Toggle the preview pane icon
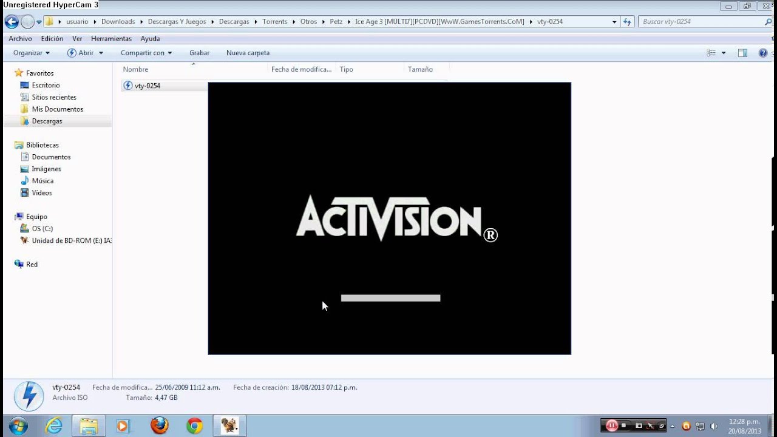 pos(742,53)
